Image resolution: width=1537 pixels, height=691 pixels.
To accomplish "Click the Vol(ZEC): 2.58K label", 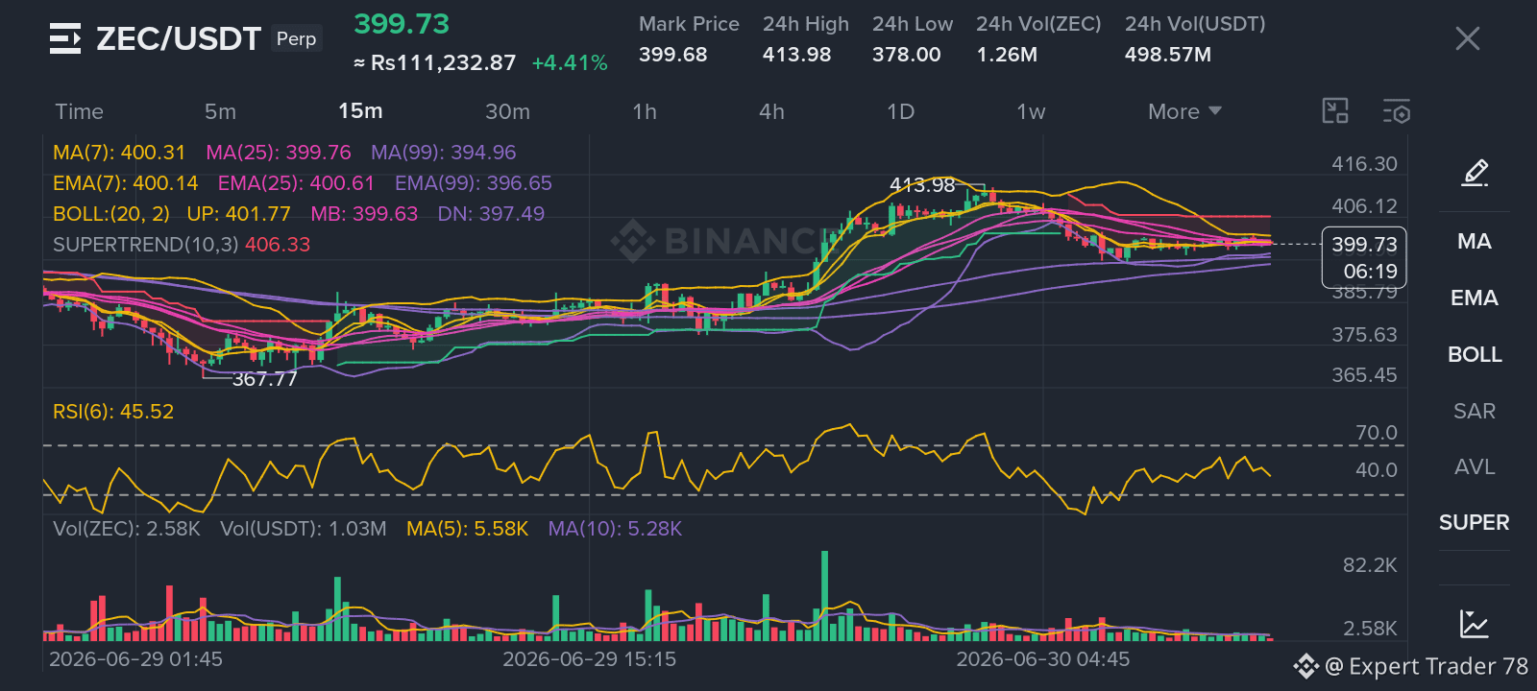I will [x=127, y=529].
